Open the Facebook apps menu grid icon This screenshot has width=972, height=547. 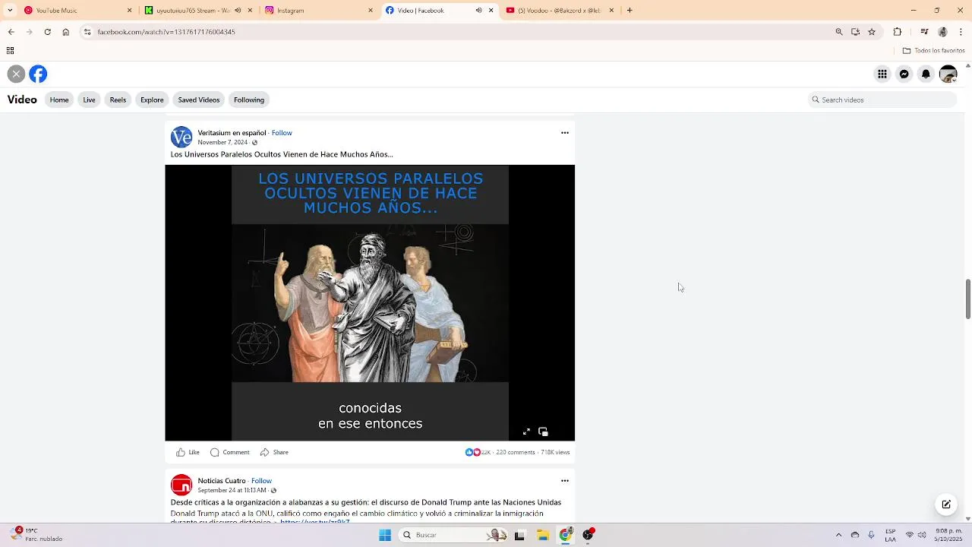tap(882, 74)
